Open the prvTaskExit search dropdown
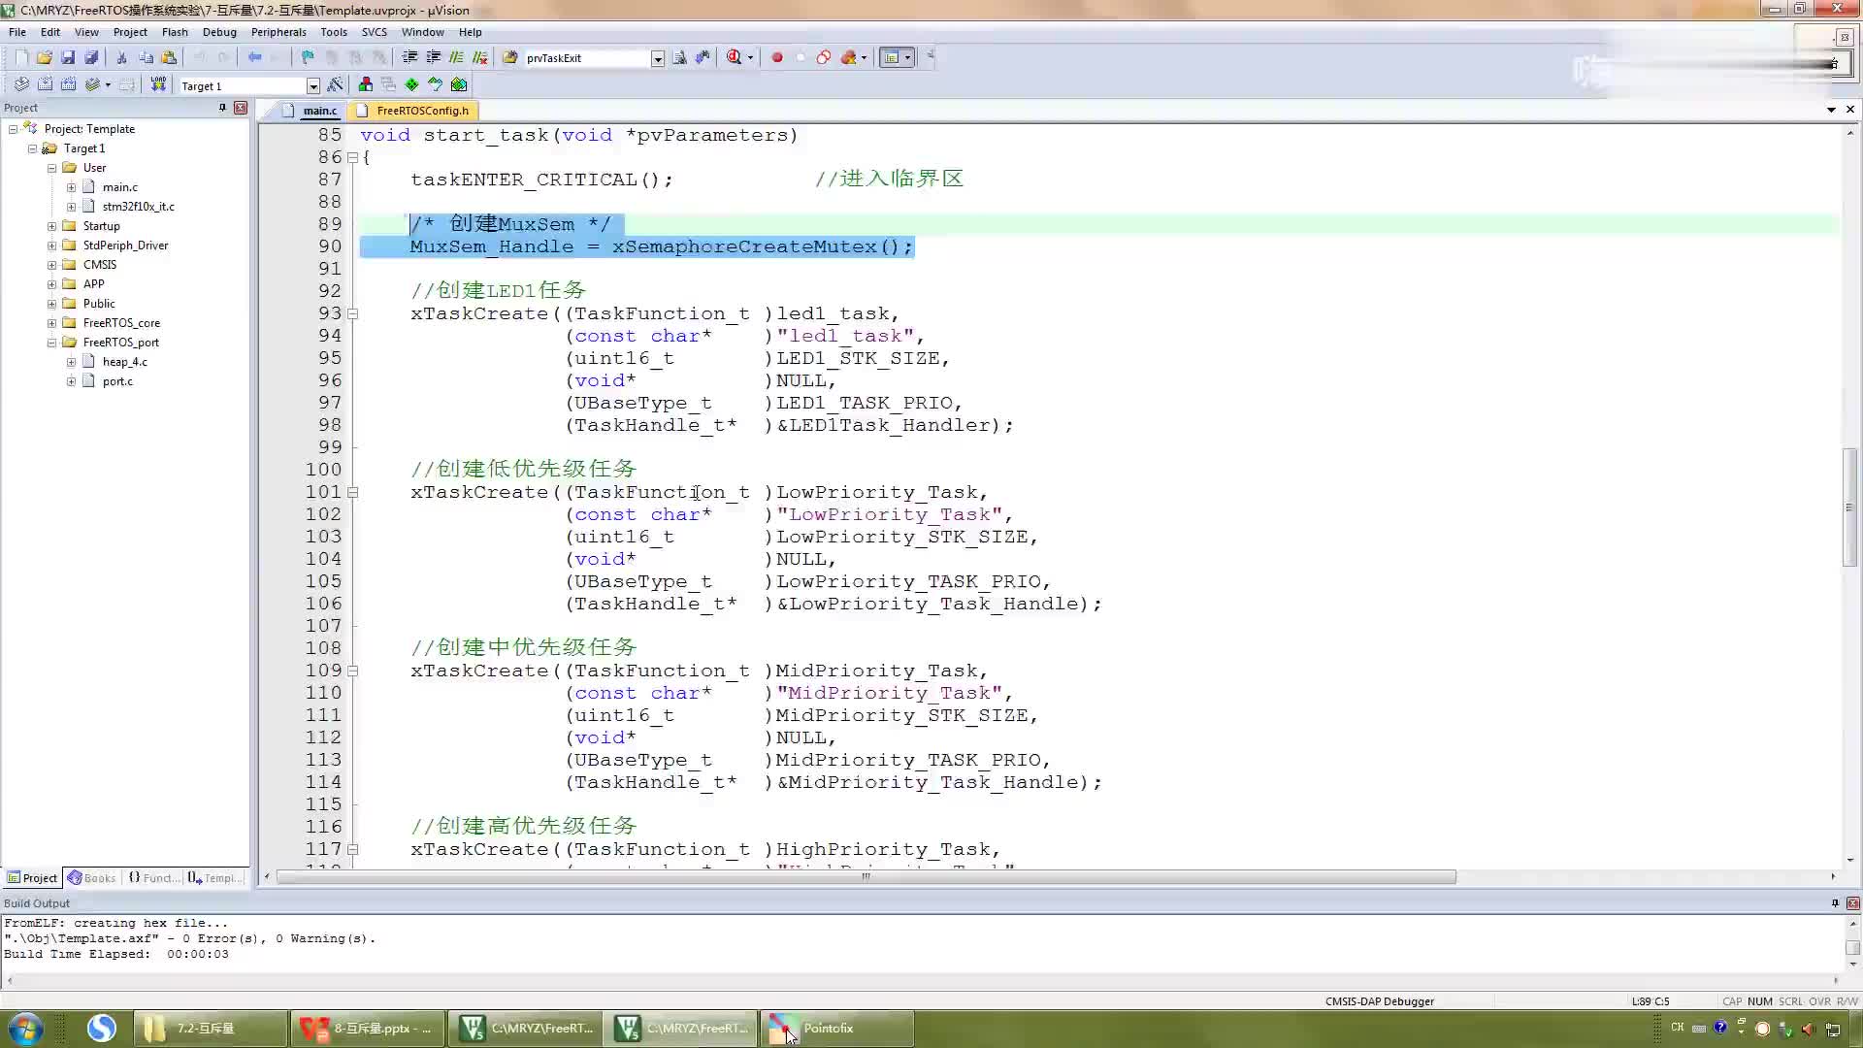 (657, 58)
